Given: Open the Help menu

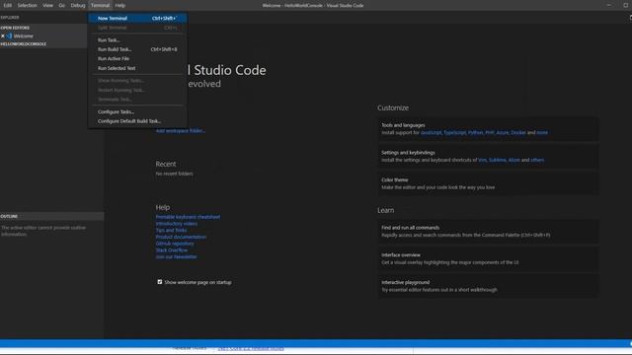Looking at the screenshot, I should point(120,5).
